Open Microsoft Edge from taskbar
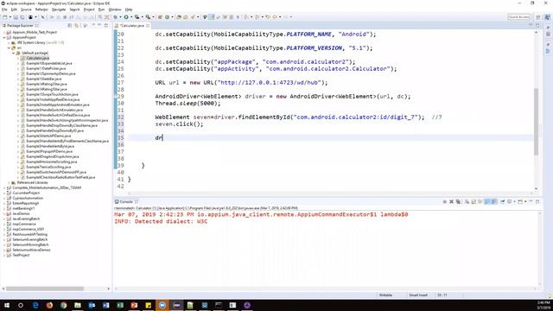This screenshot has width=553, height=311. point(35,305)
